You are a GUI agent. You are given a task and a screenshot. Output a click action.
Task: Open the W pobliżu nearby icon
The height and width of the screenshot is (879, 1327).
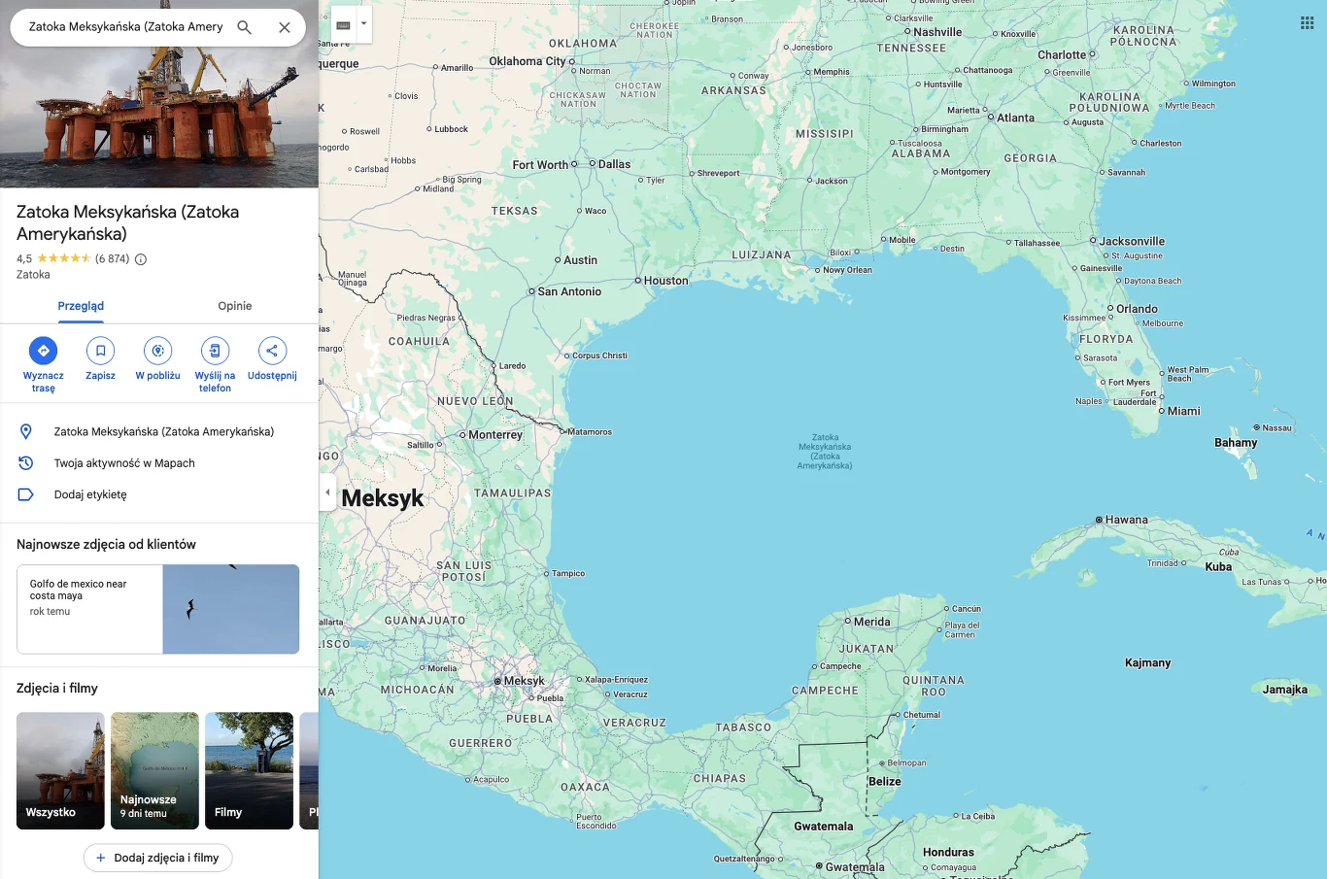(157, 351)
